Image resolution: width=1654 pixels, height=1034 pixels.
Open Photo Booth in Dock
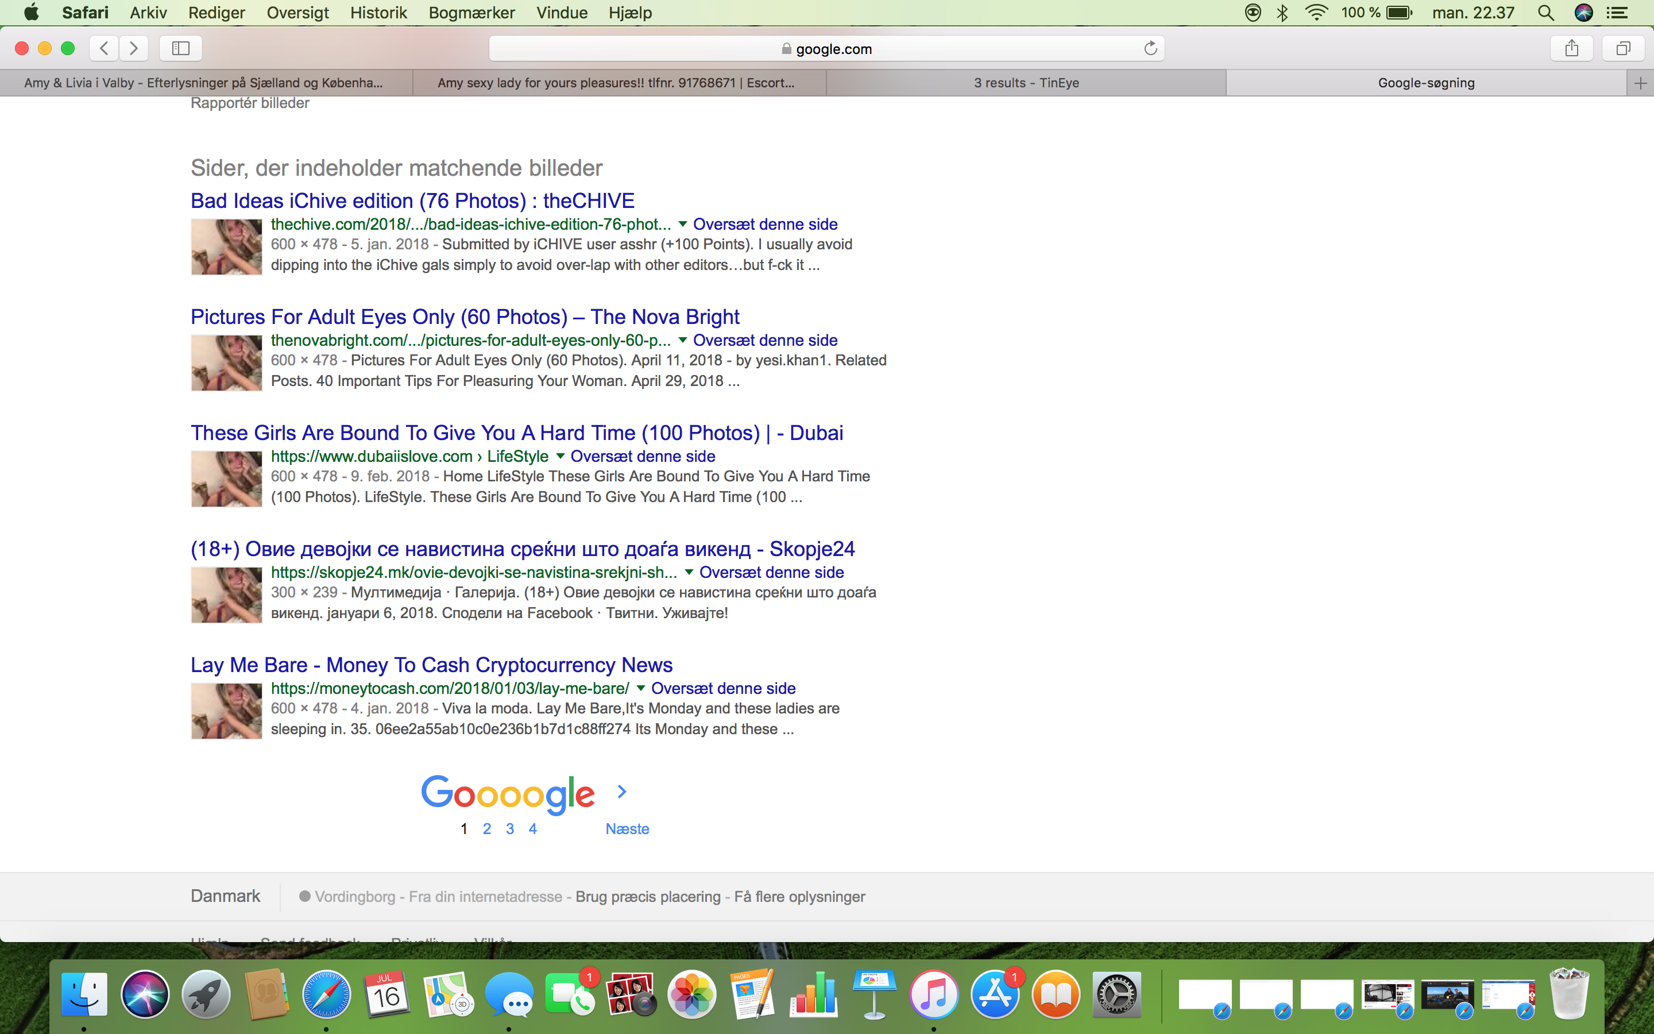click(x=631, y=994)
